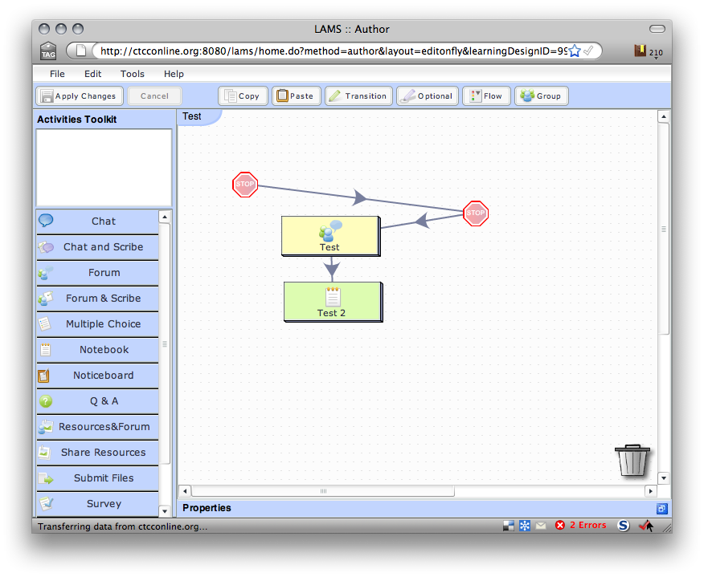Click the bookmark star in address bar
Viewport: 704px width, 577px height.
pyautogui.click(x=575, y=51)
